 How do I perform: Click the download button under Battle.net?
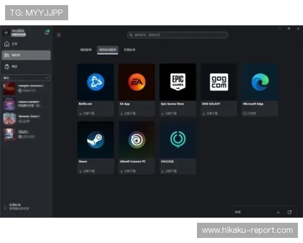[88, 113]
